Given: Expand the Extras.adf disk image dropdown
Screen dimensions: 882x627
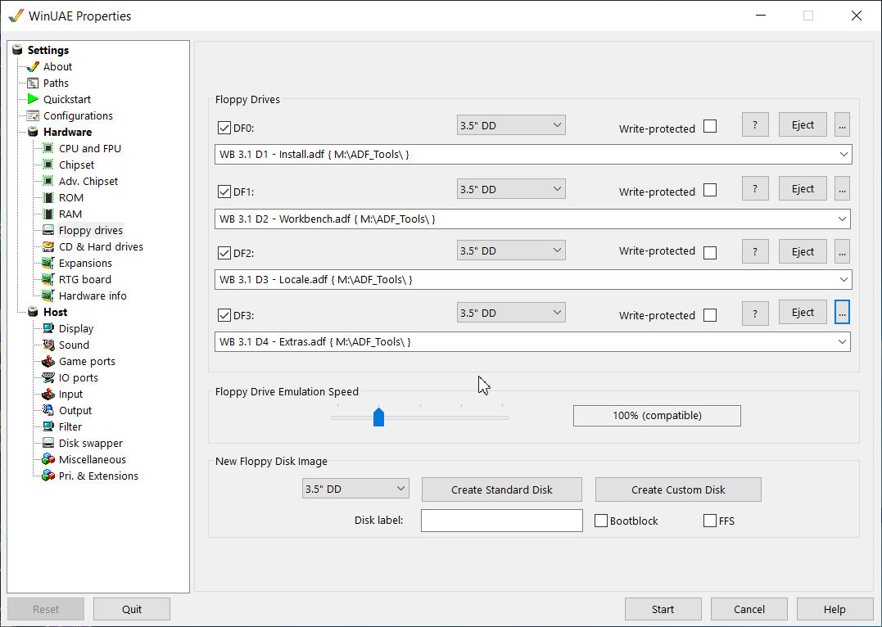Looking at the screenshot, I should (842, 342).
